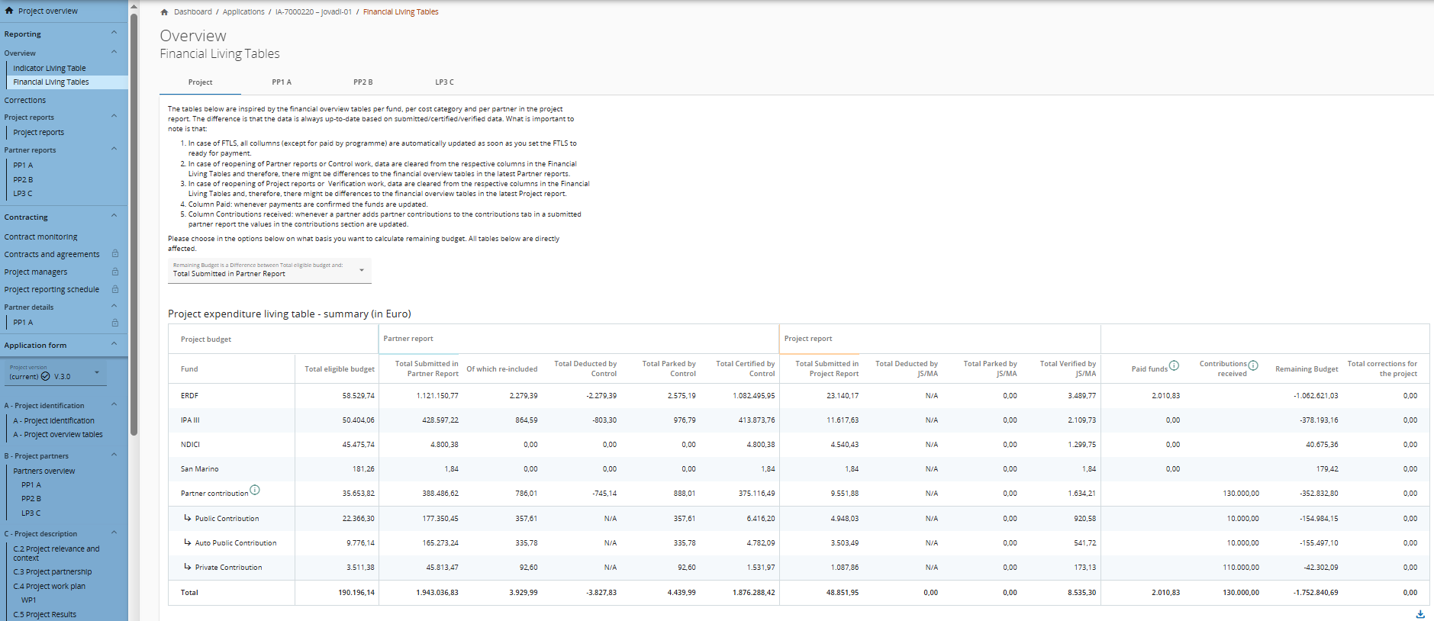Open the Project version V.3.0 selector
Image resolution: width=1434 pixels, height=621 pixels.
tap(55, 373)
